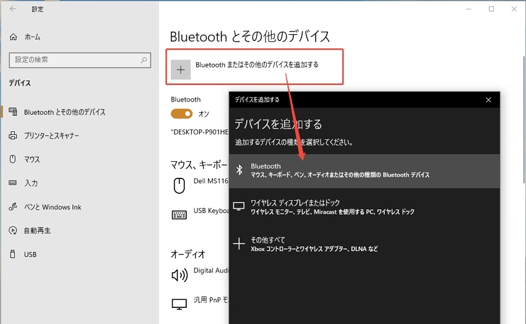
Task: Click the wireless display monitor icon
Action: [x=239, y=206]
